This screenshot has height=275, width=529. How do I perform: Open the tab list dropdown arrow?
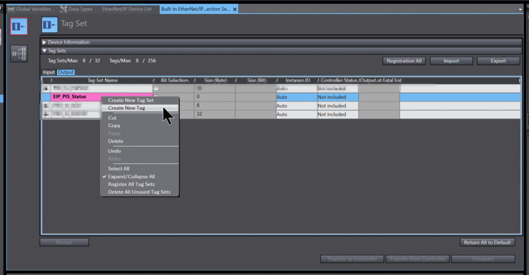pyautogui.click(x=520, y=9)
